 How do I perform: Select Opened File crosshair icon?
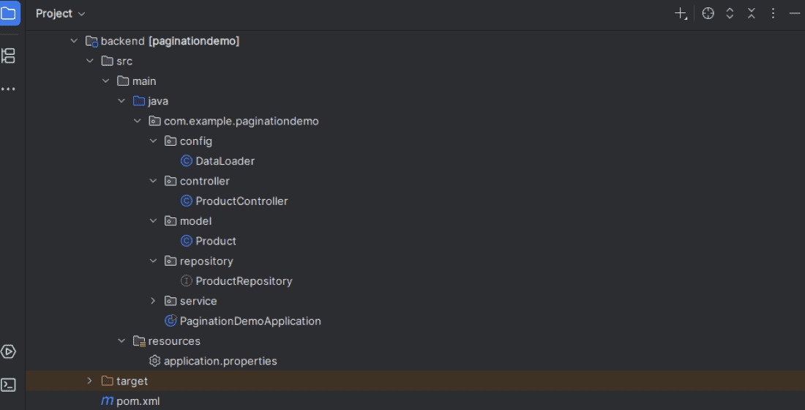click(708, 14)
